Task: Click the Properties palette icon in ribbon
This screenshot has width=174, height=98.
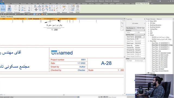Action: click(10, 10)
